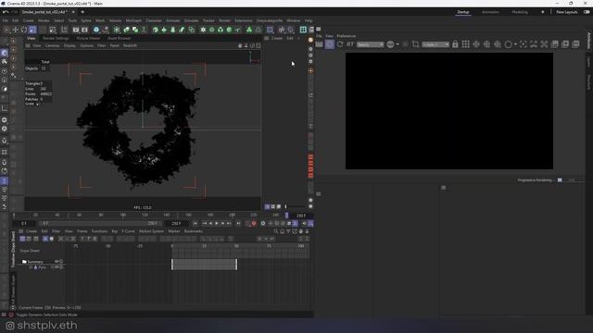Screen dimensions: 593x333
Task: Select the Move tool in top toolbar
Action: pos(16,30)
